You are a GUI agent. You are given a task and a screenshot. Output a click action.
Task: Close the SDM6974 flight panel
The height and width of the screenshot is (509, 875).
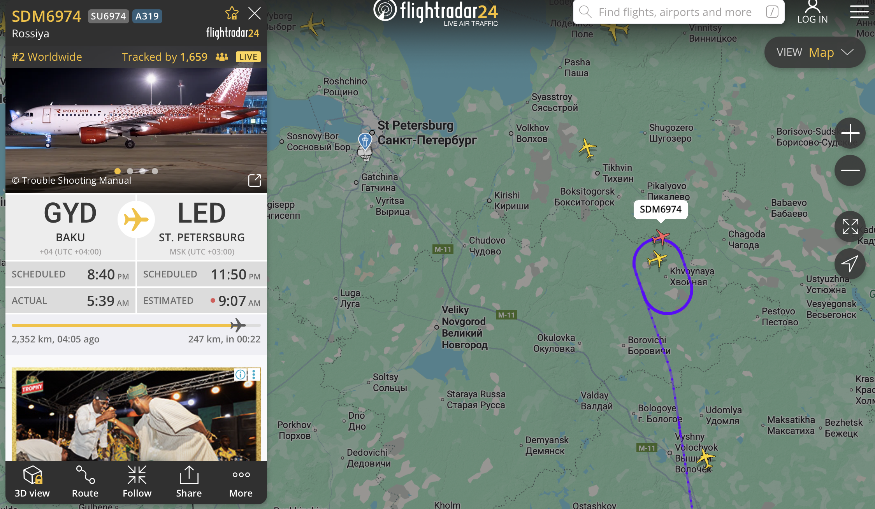point(255,14)
